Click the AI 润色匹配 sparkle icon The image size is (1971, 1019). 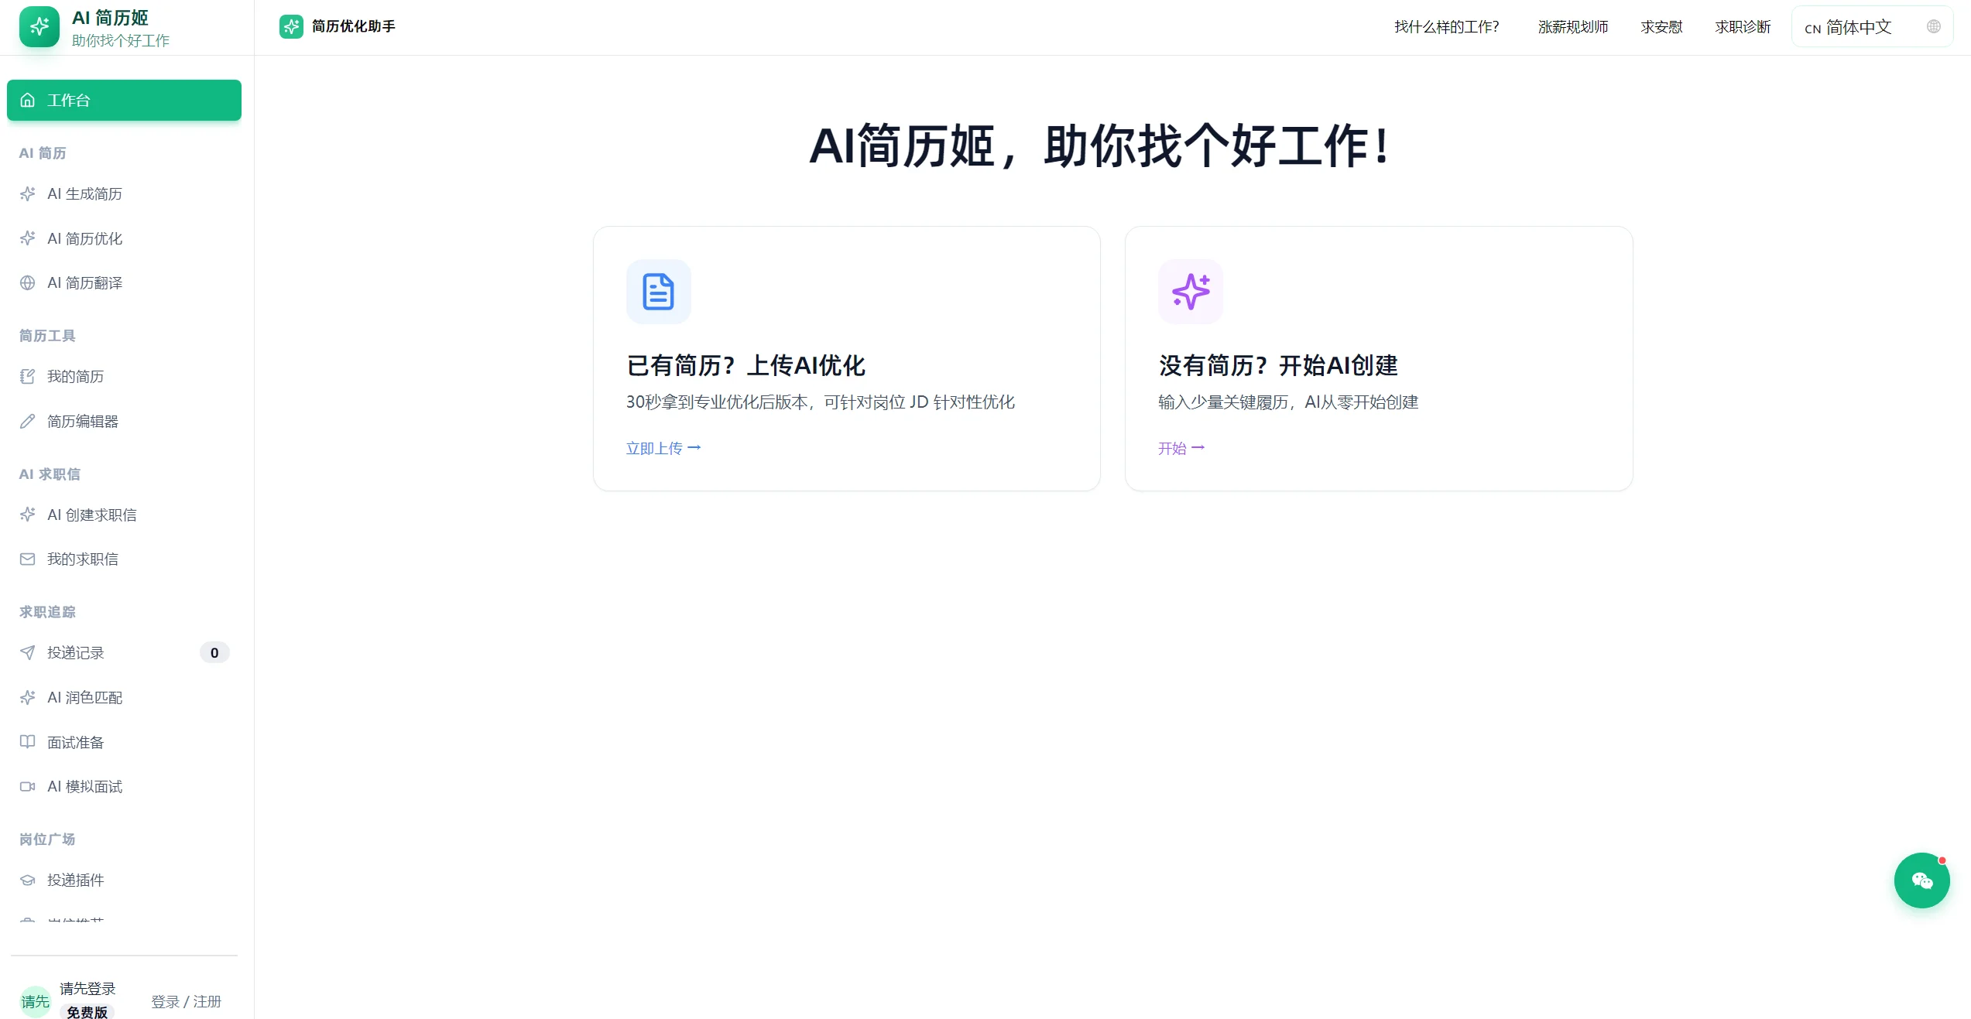tap(28, 697)
